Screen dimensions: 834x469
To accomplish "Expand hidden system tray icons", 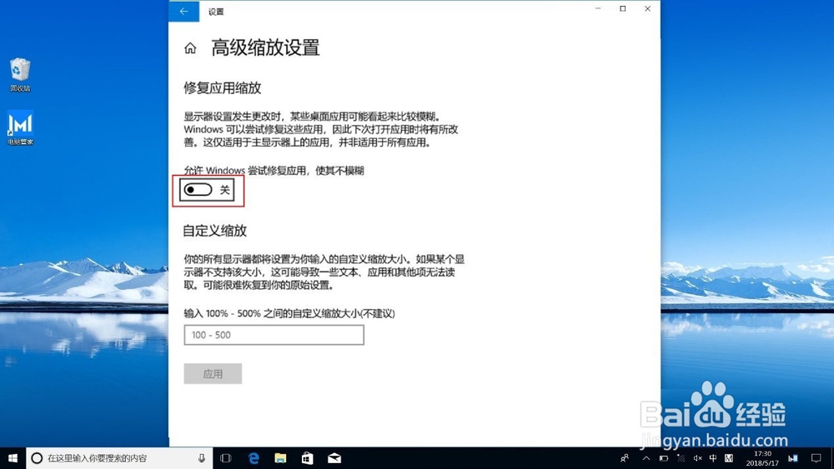I will coord(646,458).
